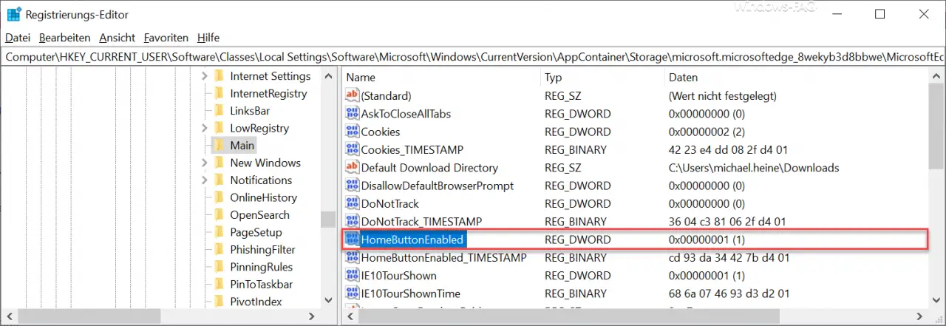Open the Ansicht menu

point(118,38)
